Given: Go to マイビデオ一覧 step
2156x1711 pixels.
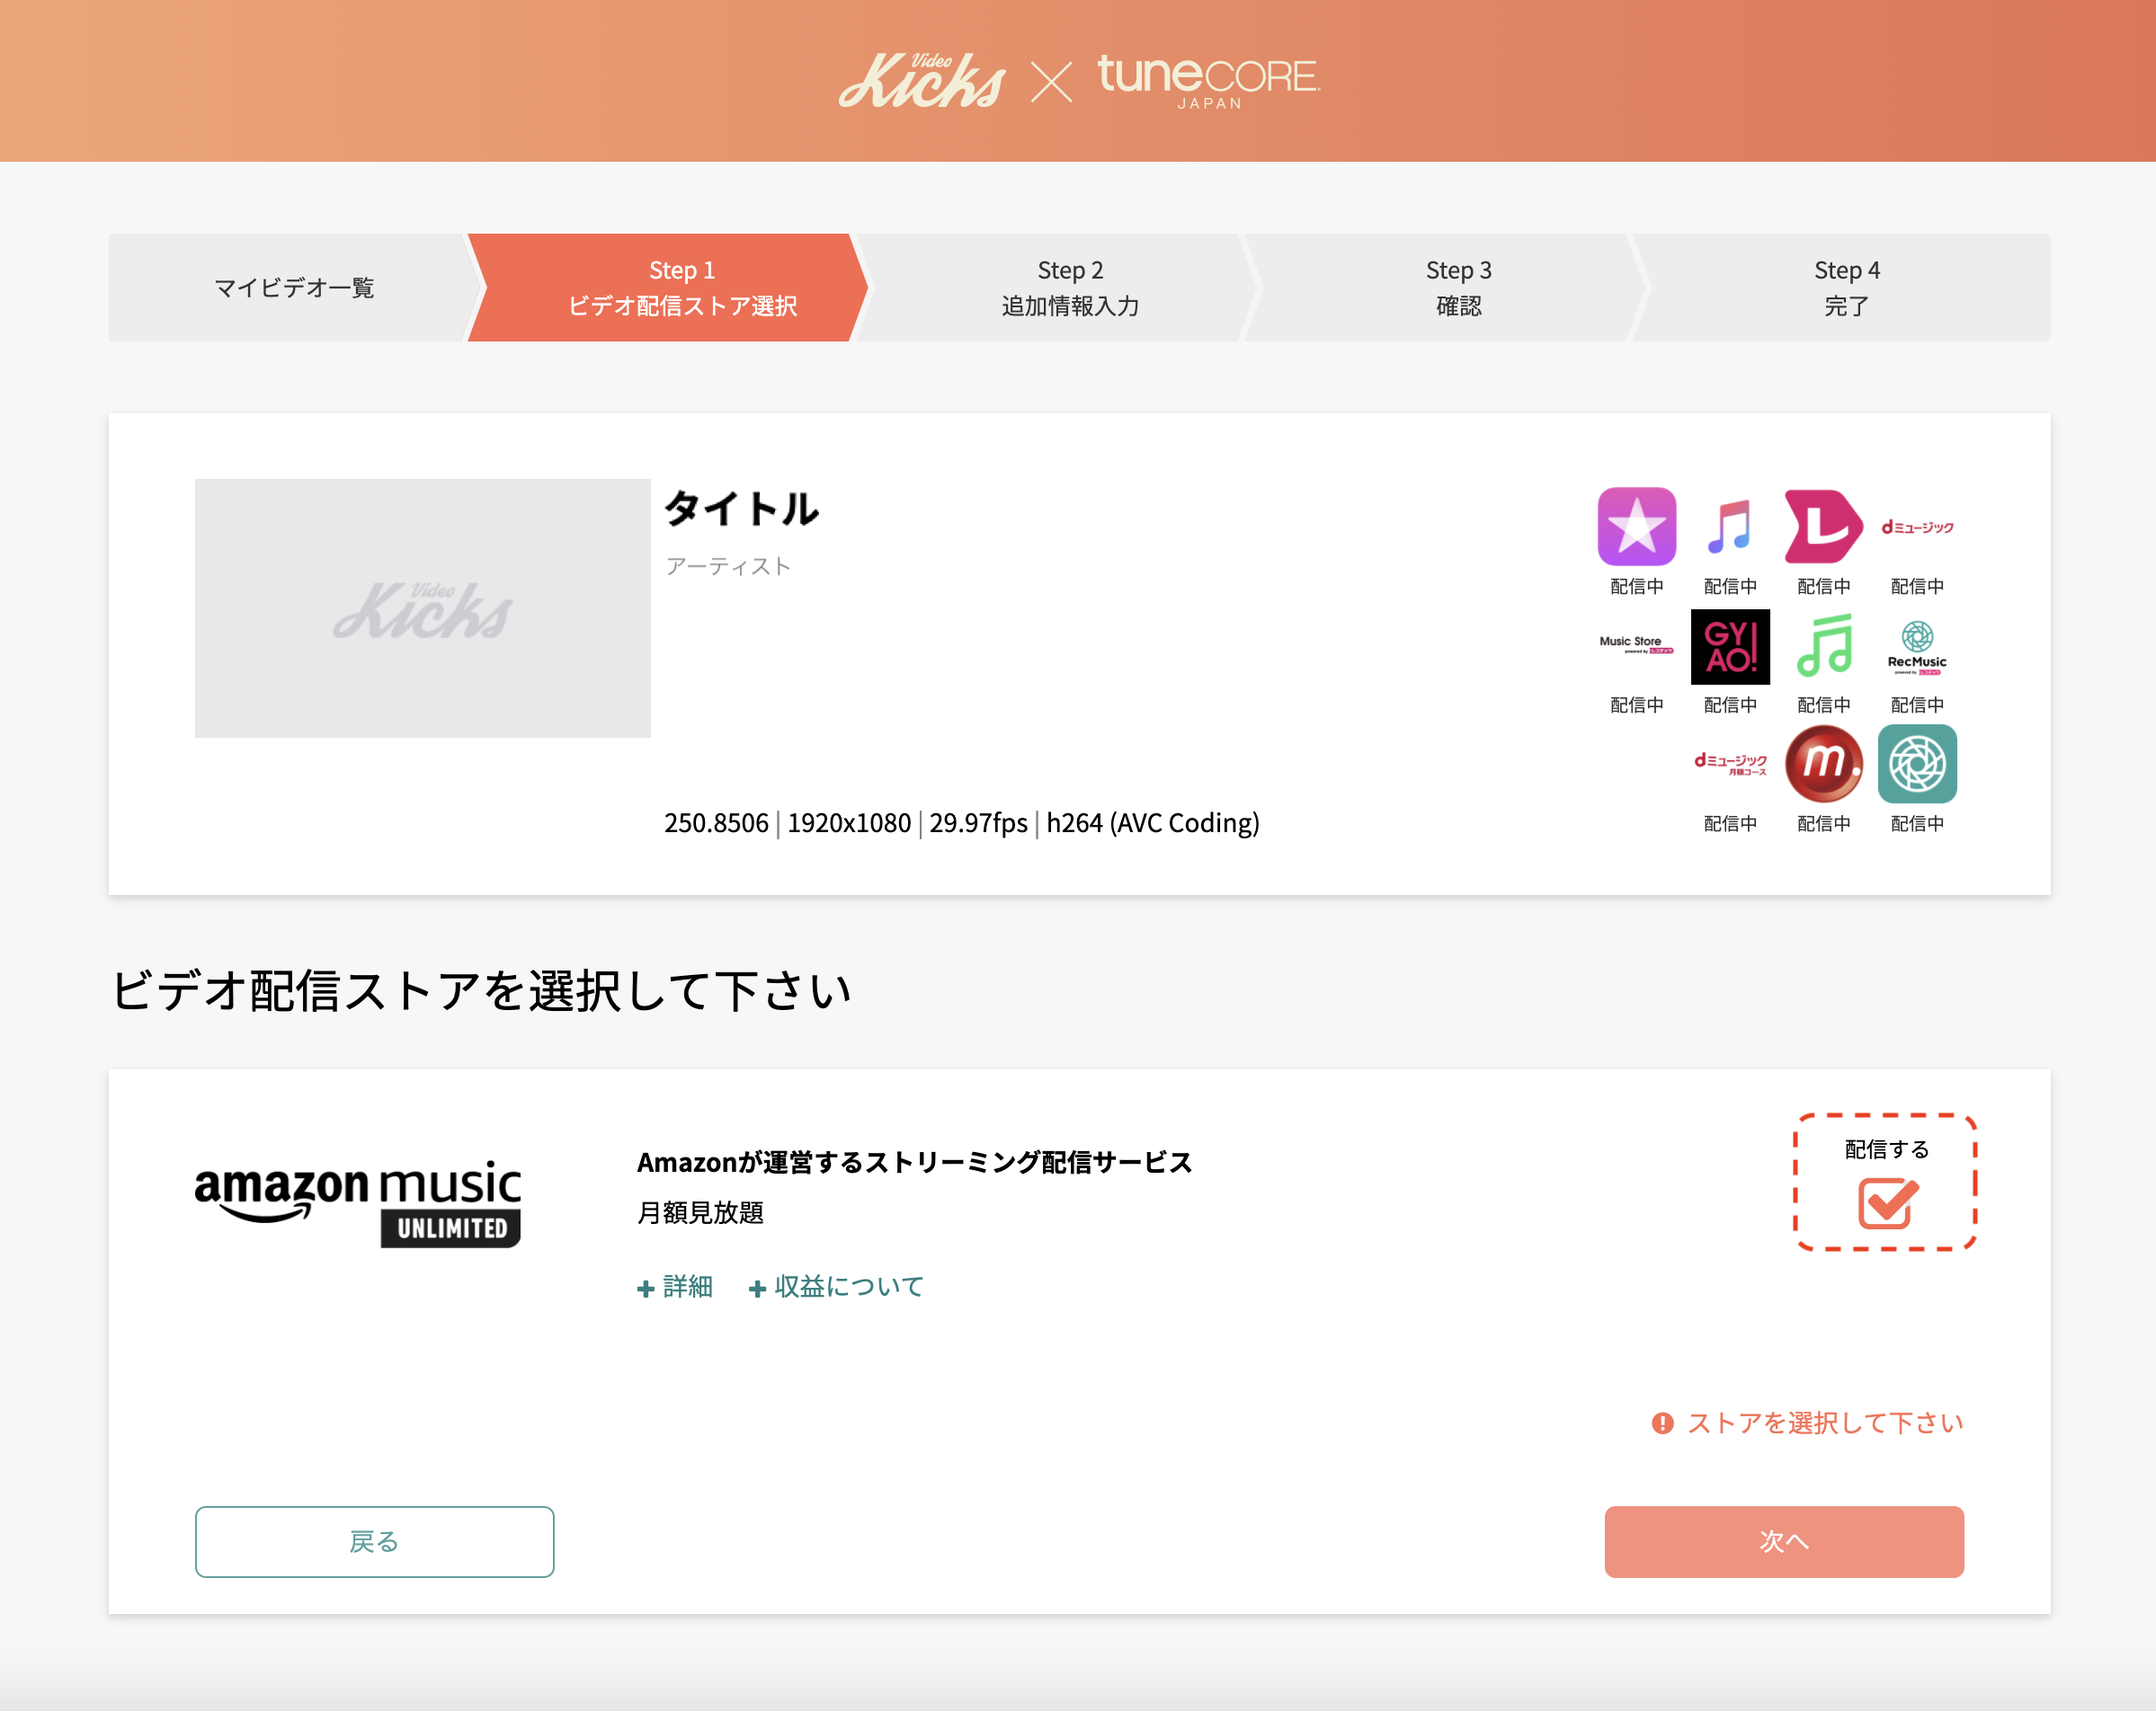Looking at the screenshot, I should (293, 288).
